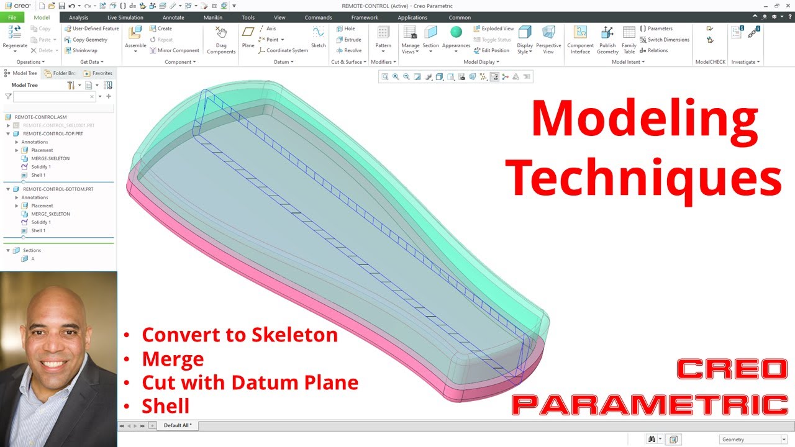
Task: Click the Shrinkwrap tool
Action: (81, 51)
